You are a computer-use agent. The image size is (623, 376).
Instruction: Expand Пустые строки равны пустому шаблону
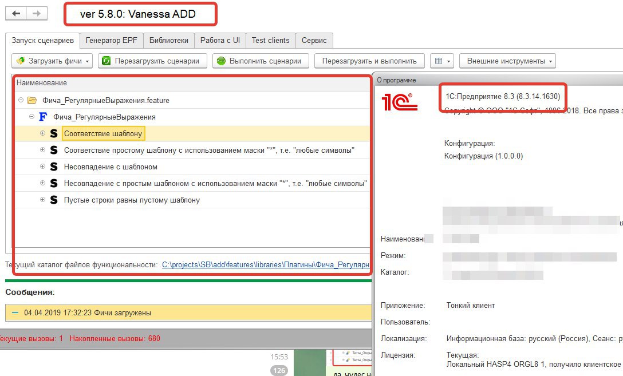[42, 200]
